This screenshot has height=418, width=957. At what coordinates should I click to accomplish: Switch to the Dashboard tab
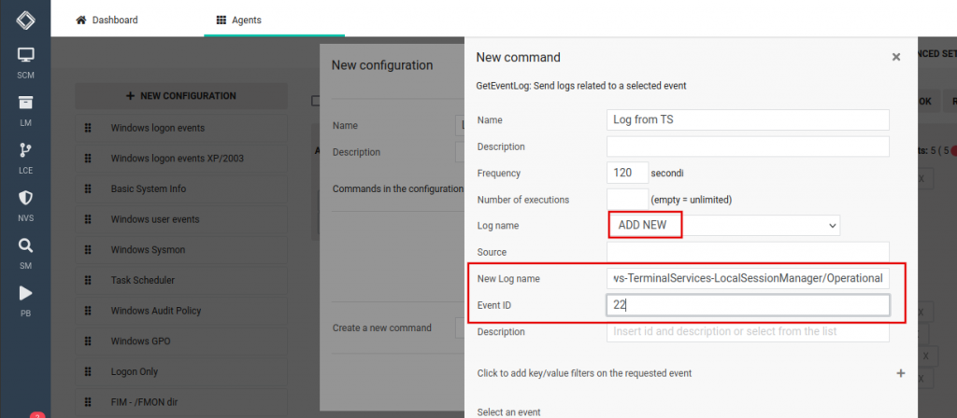click(107, 21)
